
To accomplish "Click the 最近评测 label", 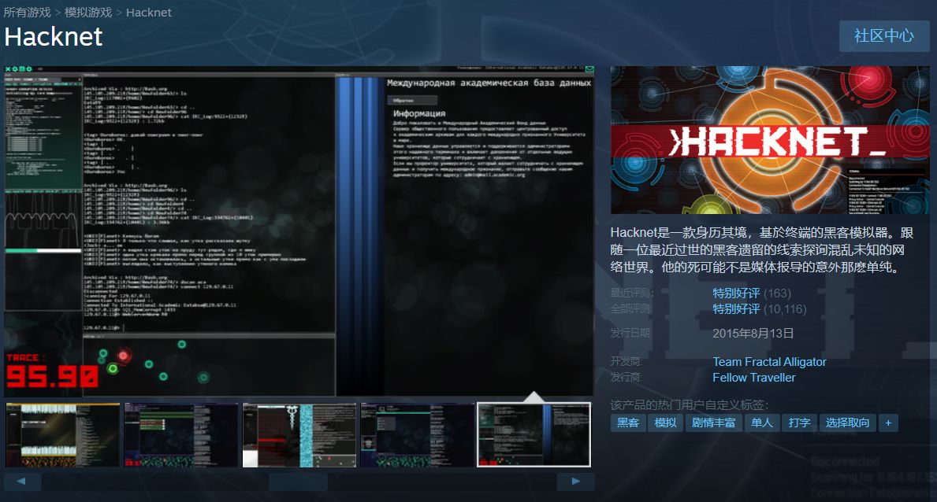I will click(632, 293).
